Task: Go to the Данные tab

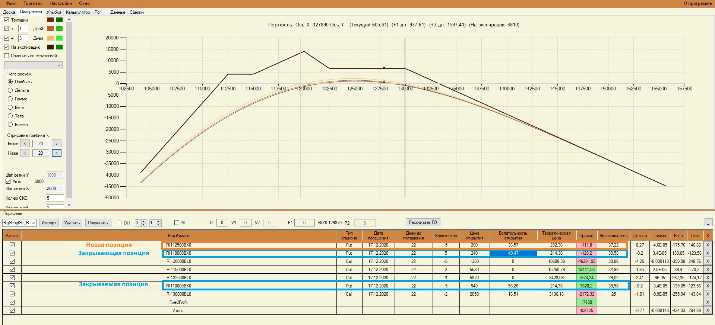Action: pos(118,12)
